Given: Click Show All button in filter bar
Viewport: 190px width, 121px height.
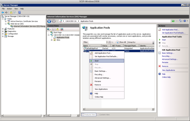Looking at the screenshot, I should click(x=121, y=42).
